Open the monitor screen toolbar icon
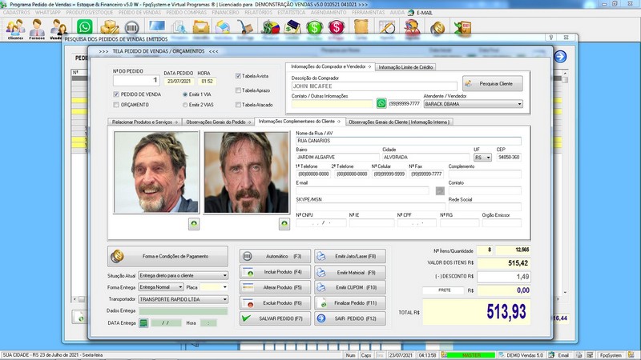Screen dimensions: 641x360 click(x=156, y=26)
